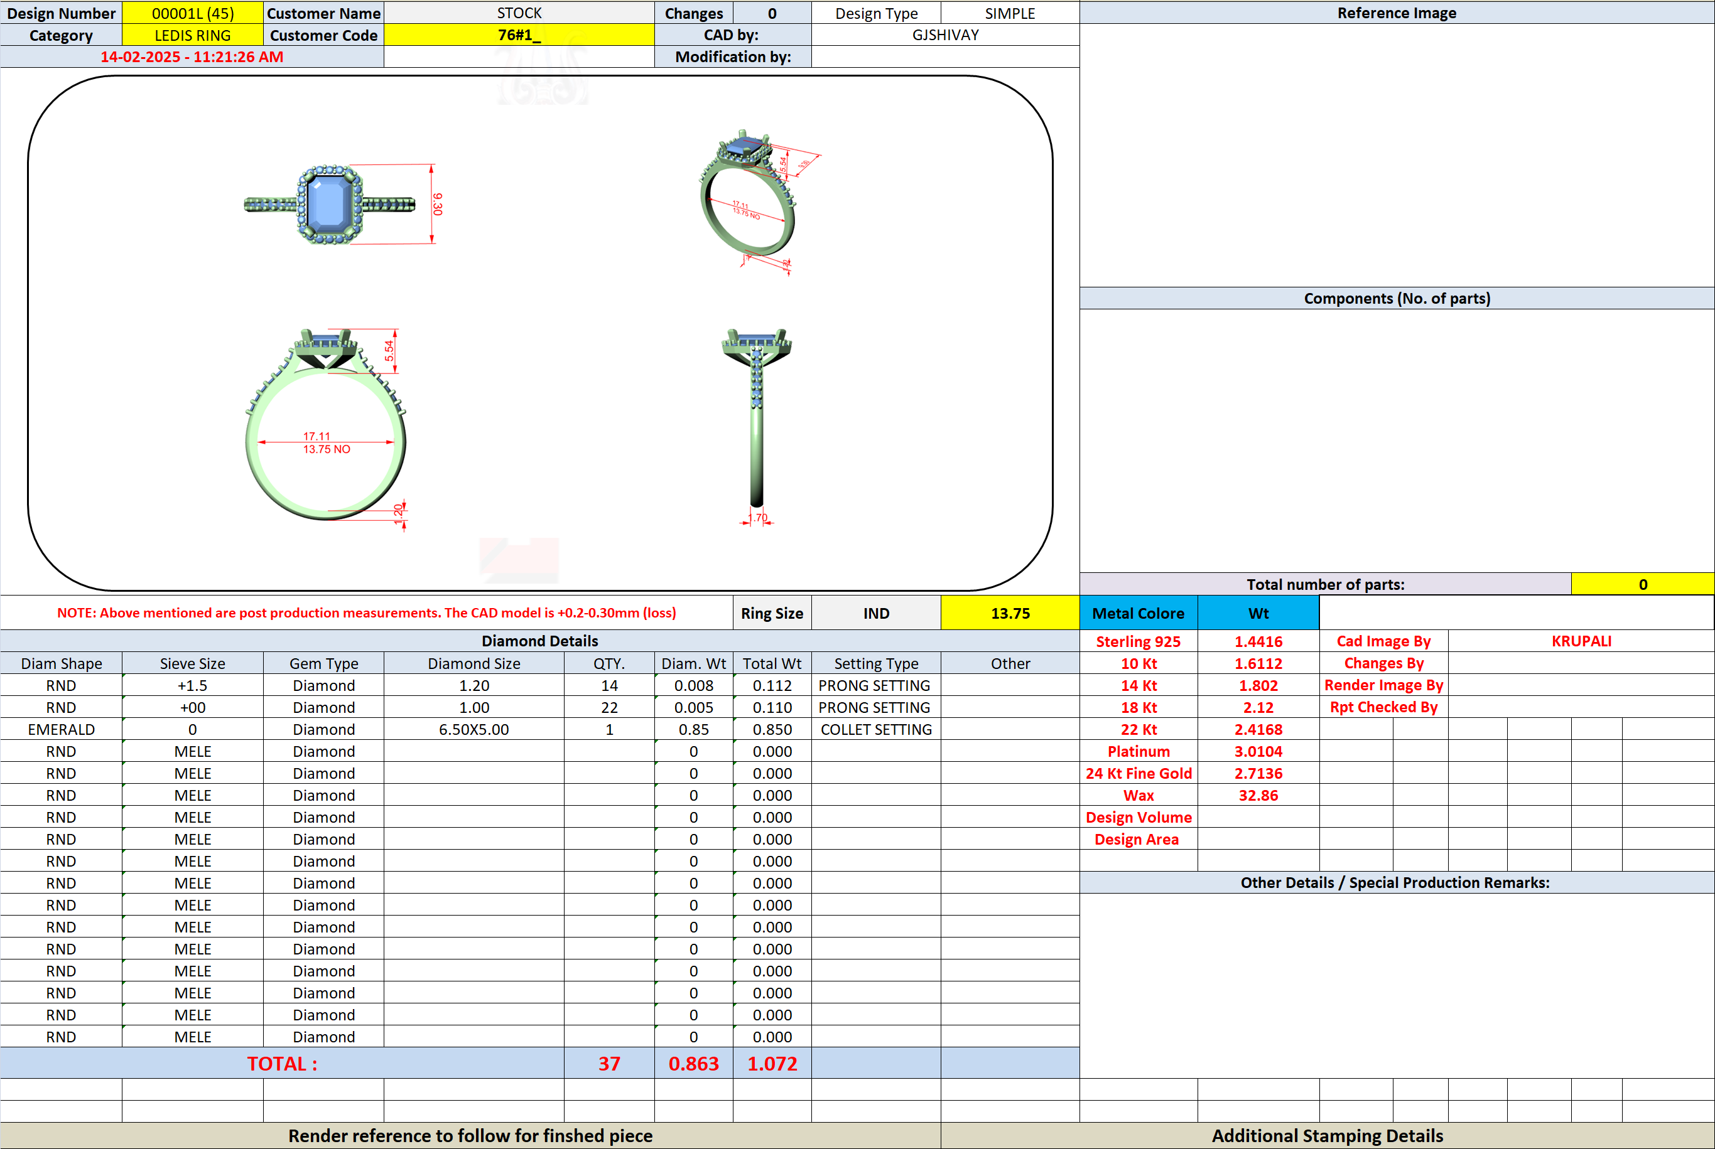Click the Sieve Size column header
This screenshot has width=1715, height=1149.
tap(193, 663)
